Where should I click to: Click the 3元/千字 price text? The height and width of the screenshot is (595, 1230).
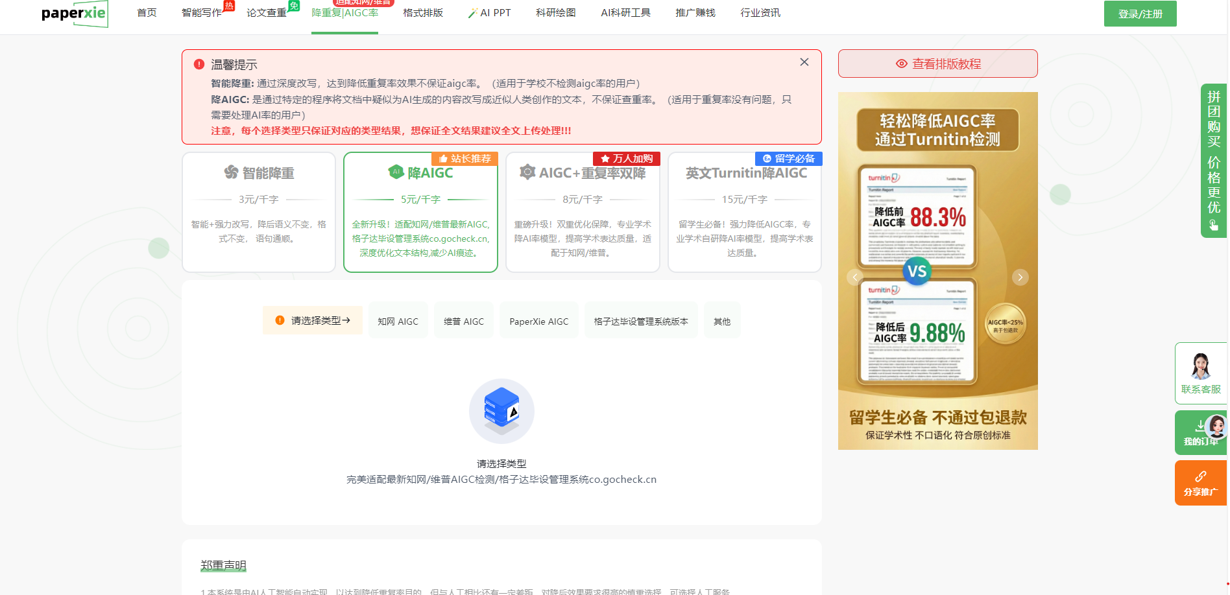click(x=259, y=200)
